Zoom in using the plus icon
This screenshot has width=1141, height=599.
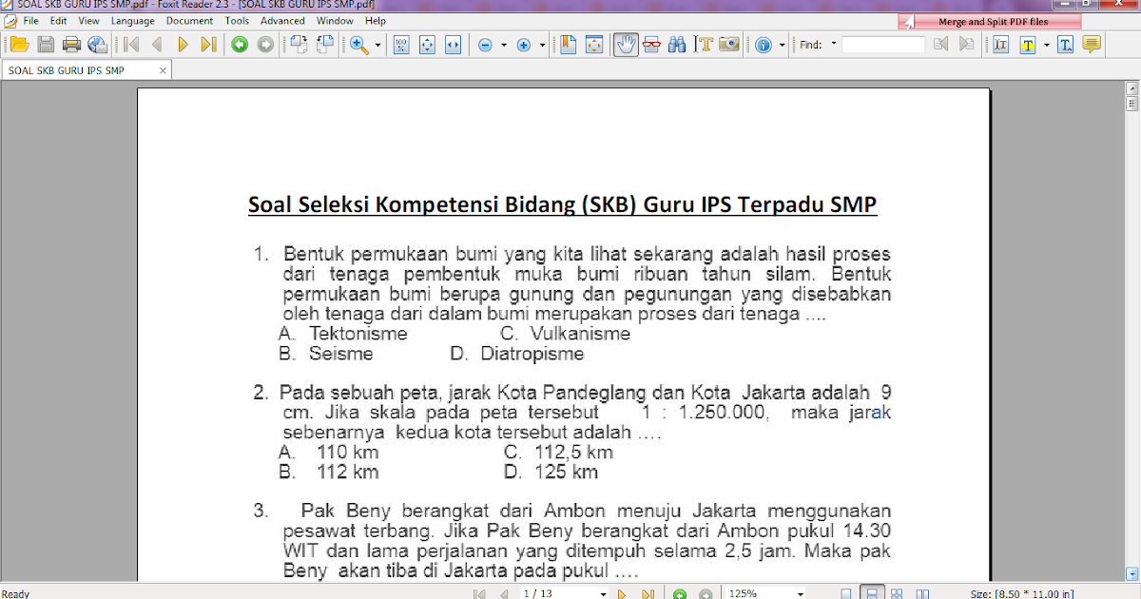pos(523,44)
